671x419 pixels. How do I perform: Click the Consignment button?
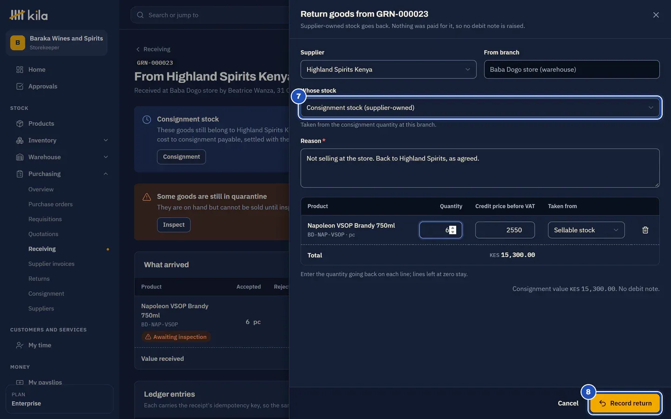click(x=181, y=157)
